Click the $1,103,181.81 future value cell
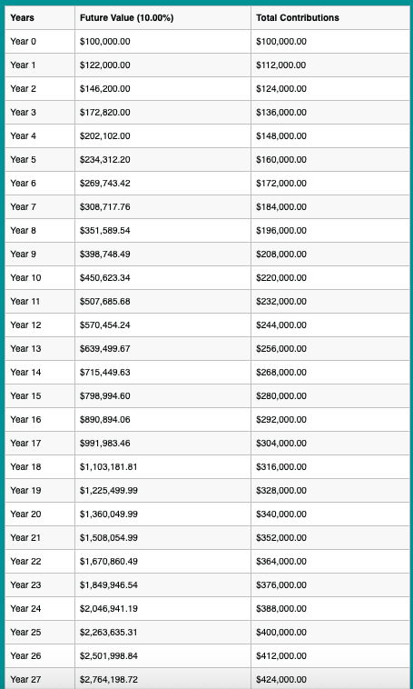The height and width of the screenshot is (689, 413). coord(108,467)
